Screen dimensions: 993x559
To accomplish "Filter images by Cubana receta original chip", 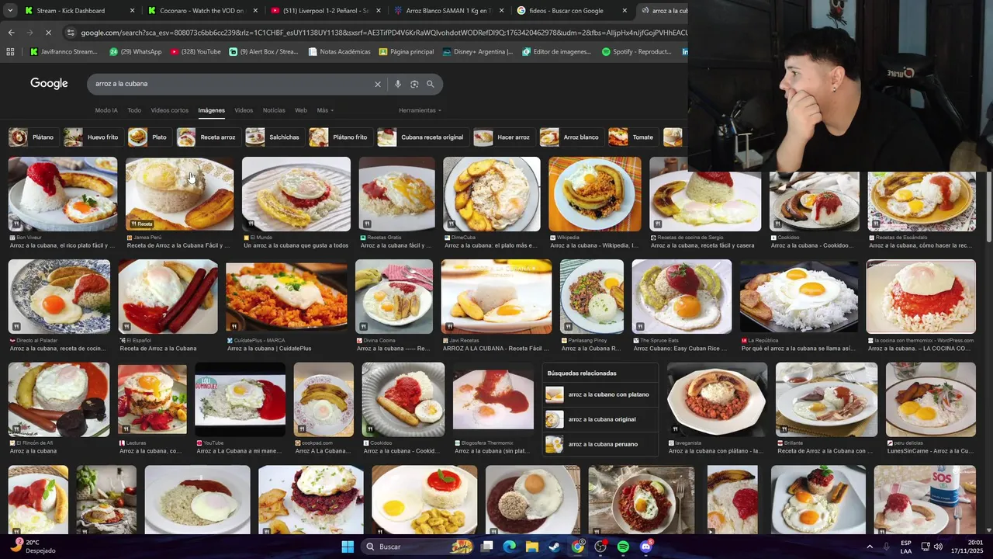I will point(421,137).
